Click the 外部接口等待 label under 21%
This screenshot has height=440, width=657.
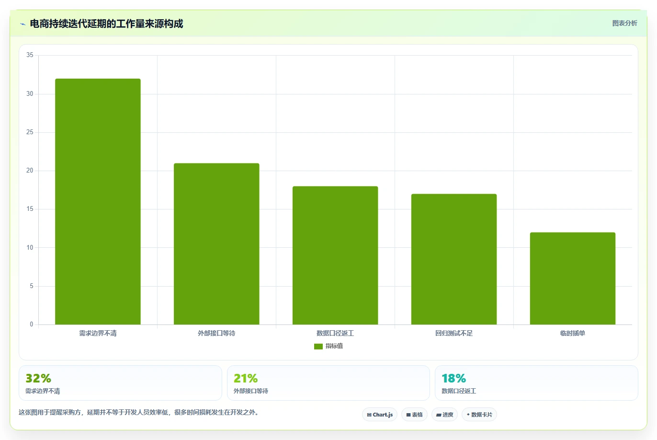point(251,391)
